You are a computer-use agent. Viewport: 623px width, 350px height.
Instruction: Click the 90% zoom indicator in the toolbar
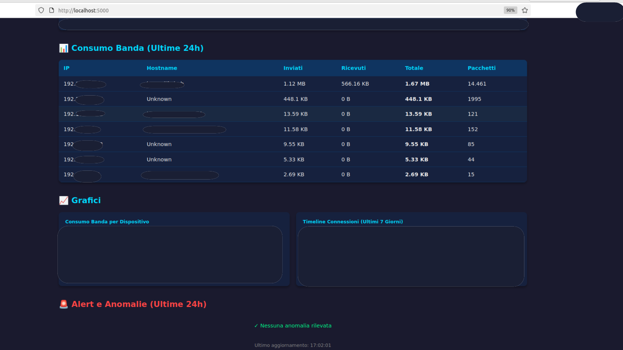pyautogui.click(x=510, y=10)
